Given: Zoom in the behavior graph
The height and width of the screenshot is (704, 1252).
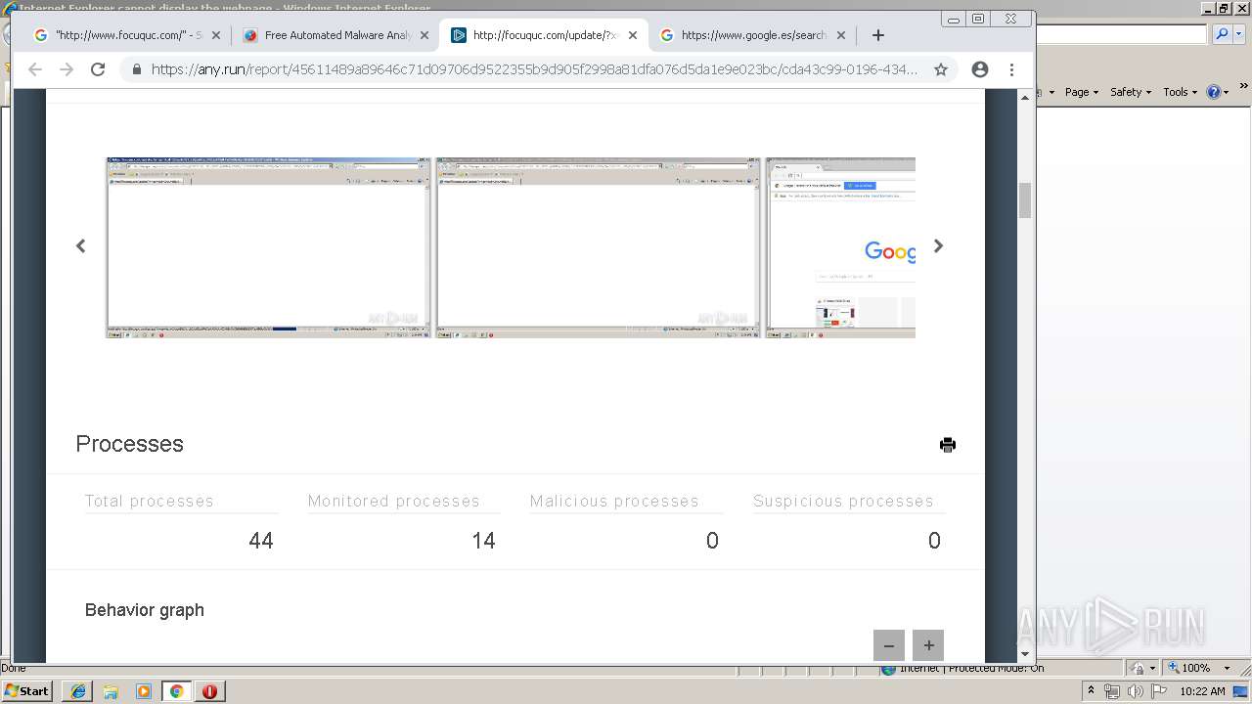Looking at the screenshot, I should [928, 645].
